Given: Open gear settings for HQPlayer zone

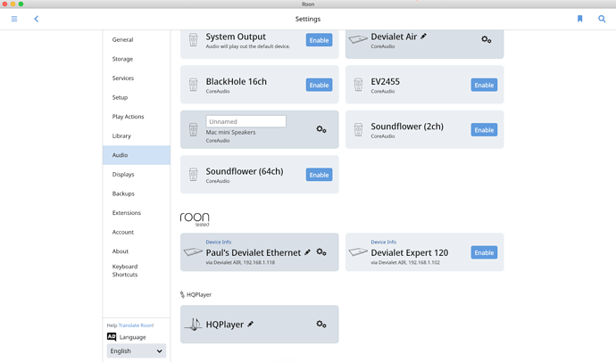Looking at the screenshot, I should [x=321, y=325].
